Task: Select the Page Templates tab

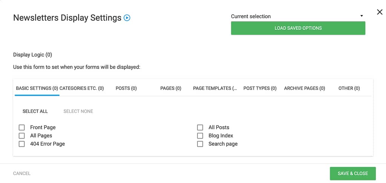Action: [x=215, y=88]
